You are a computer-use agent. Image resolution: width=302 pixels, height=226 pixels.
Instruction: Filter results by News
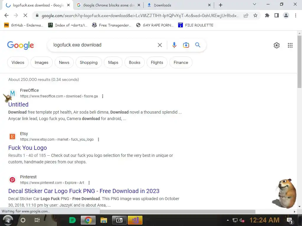64,62
